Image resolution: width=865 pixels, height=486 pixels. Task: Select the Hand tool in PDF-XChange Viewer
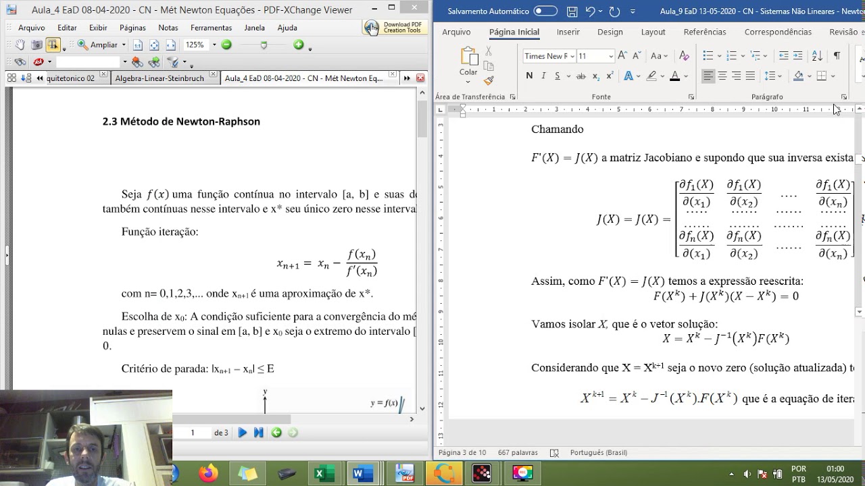click(20, 45)
